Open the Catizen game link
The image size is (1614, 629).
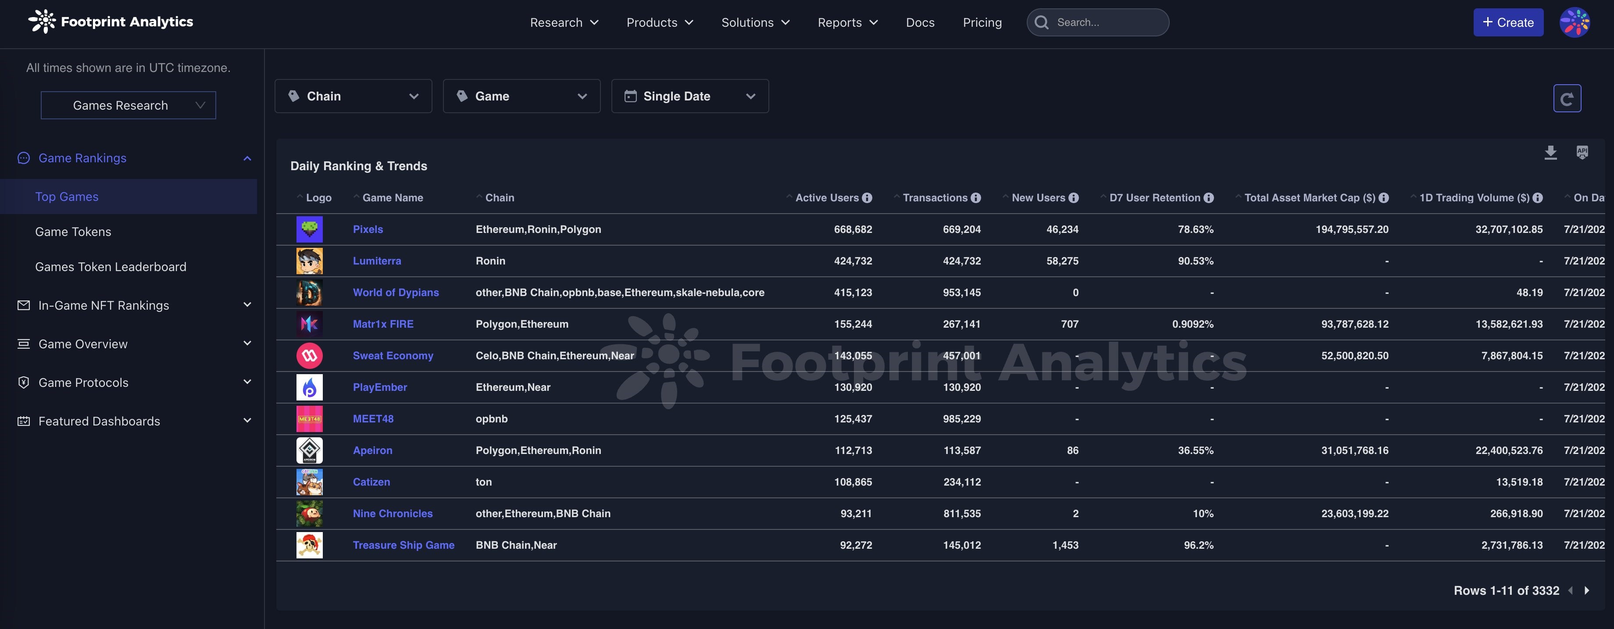(x=371, y=482)
